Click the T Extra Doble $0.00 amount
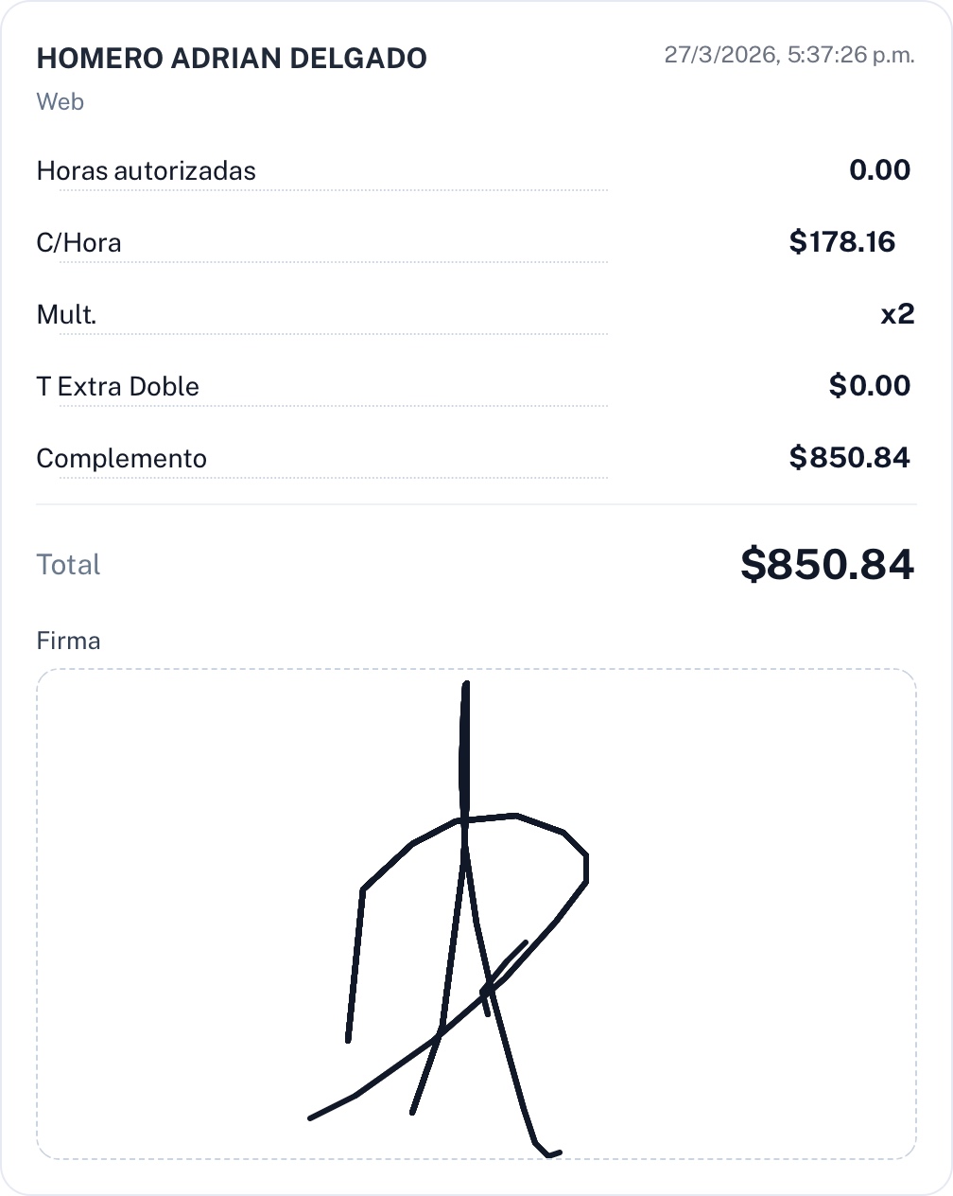Screen dimensions: 953x1196 pyautogui.click(x=869, y=386)
